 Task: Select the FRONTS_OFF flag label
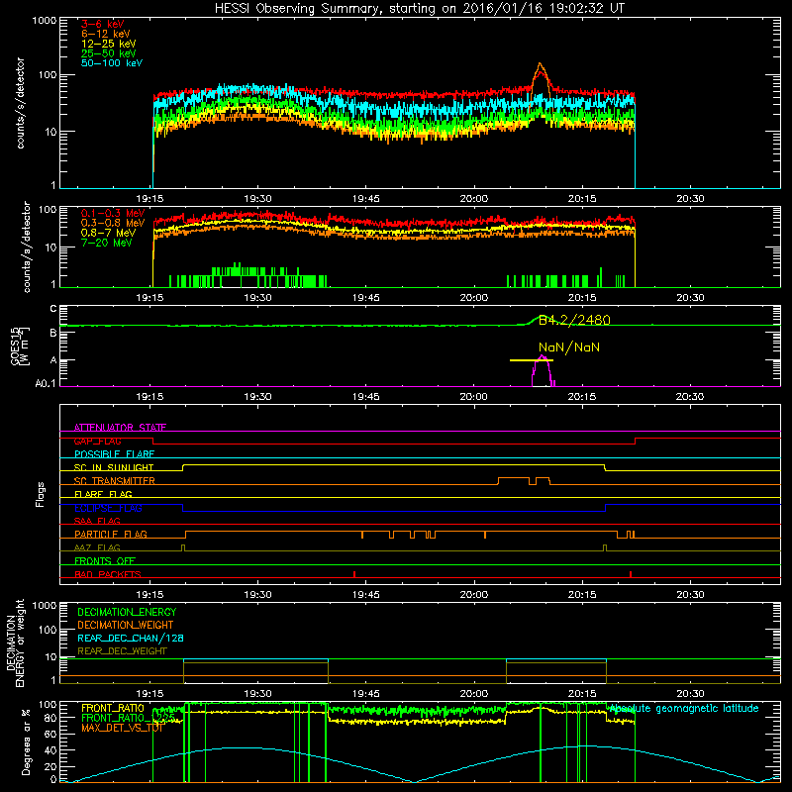[105, 561]
